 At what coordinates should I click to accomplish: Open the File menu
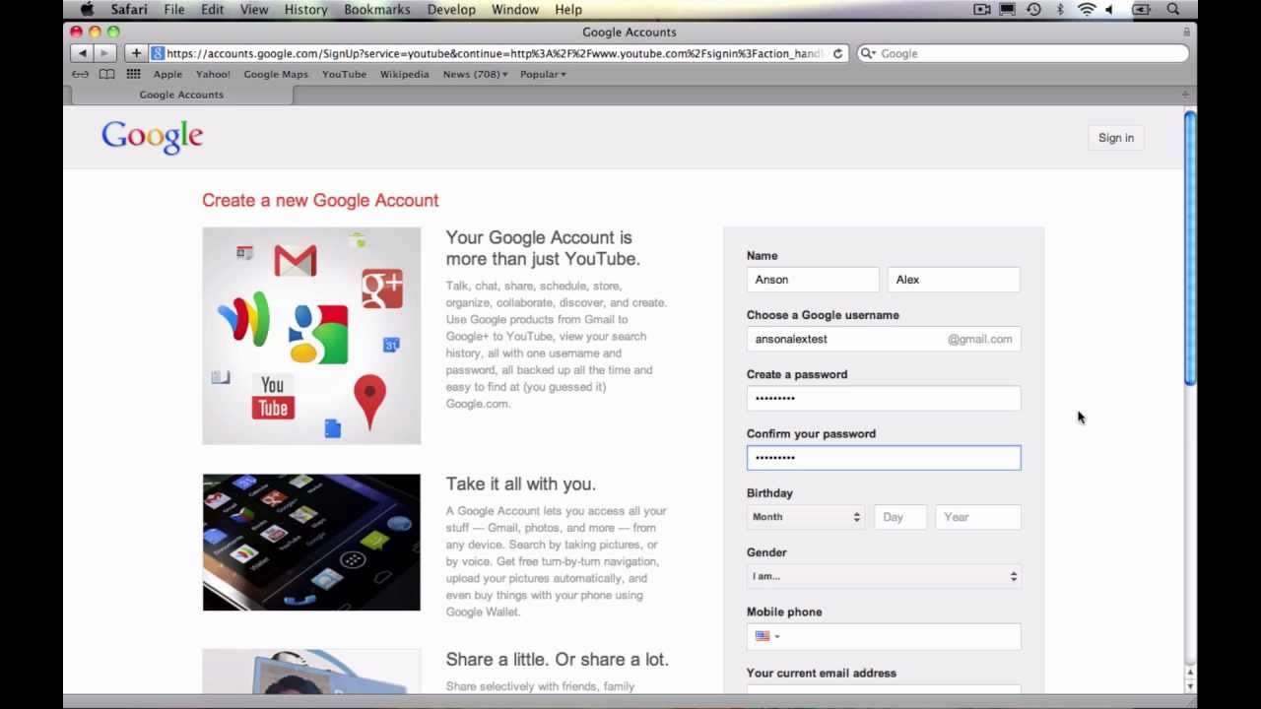(x=174, y=9)
